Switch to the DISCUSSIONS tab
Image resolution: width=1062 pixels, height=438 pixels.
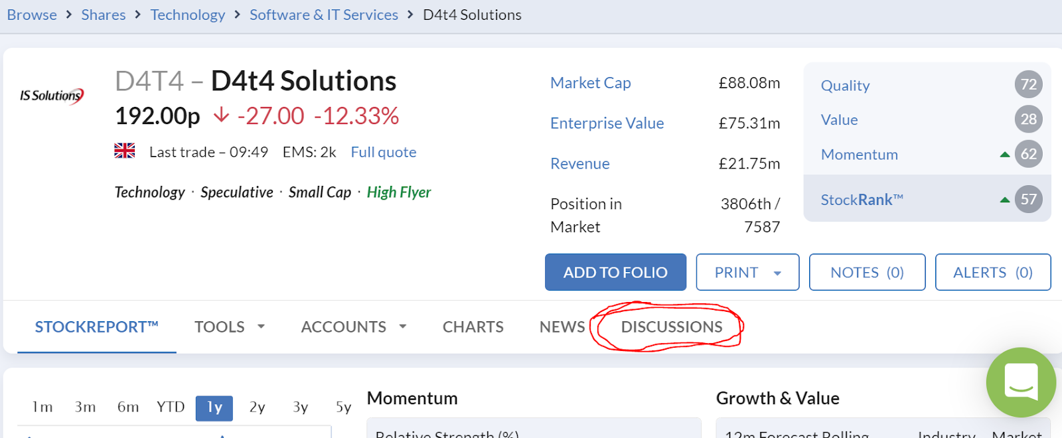click(x=672, y=327)
